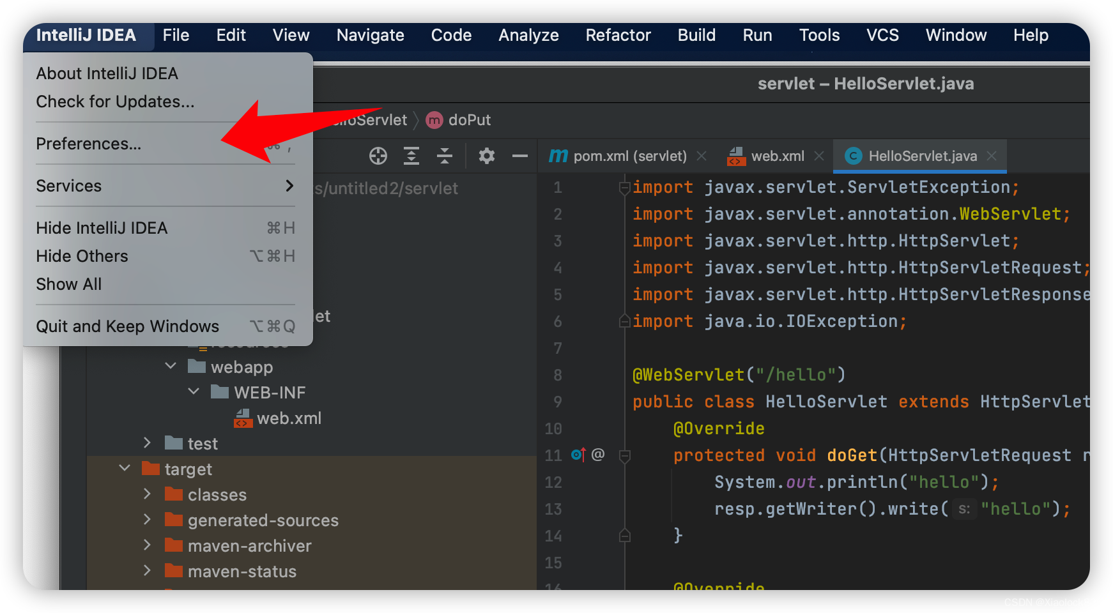The width and height of the screenshot is (1113, 613).
Task: Fold the doGet method at line 11
Action: (625, 455)
